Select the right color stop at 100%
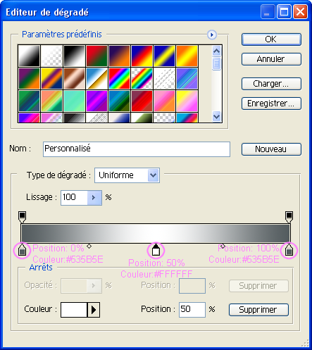Screen dimensions: 312x350 [289, 250]
